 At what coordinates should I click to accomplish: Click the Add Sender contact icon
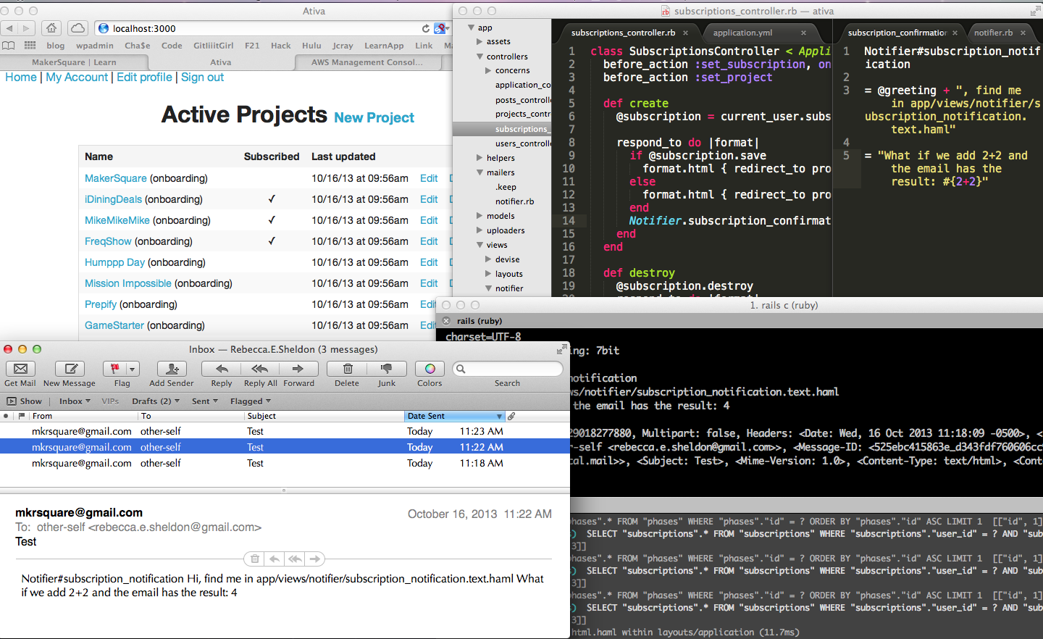[172, 369]
